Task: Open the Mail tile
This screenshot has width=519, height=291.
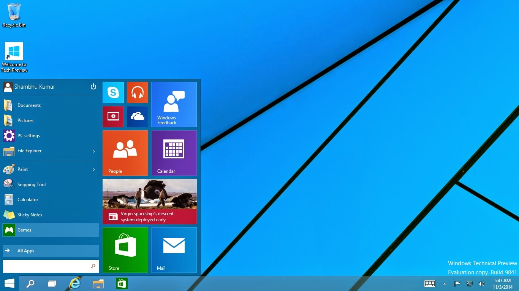Action: click(x=174, y=250)
